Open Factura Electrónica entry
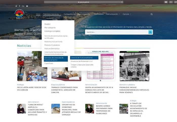 point(52,48)
